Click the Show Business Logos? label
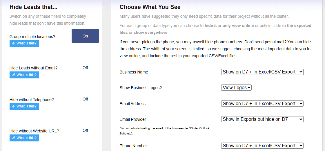This screenshot has width=325, height=151. 141,88
